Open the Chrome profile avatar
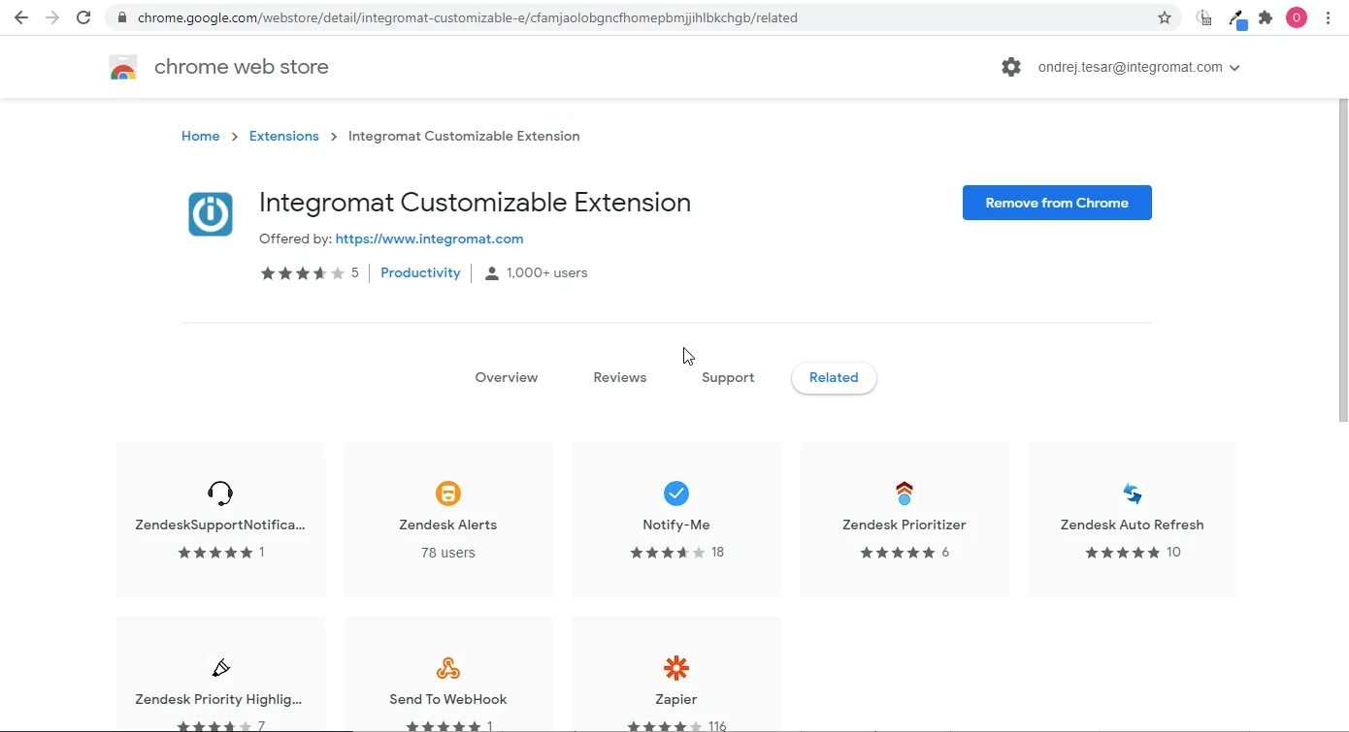 1297,17
